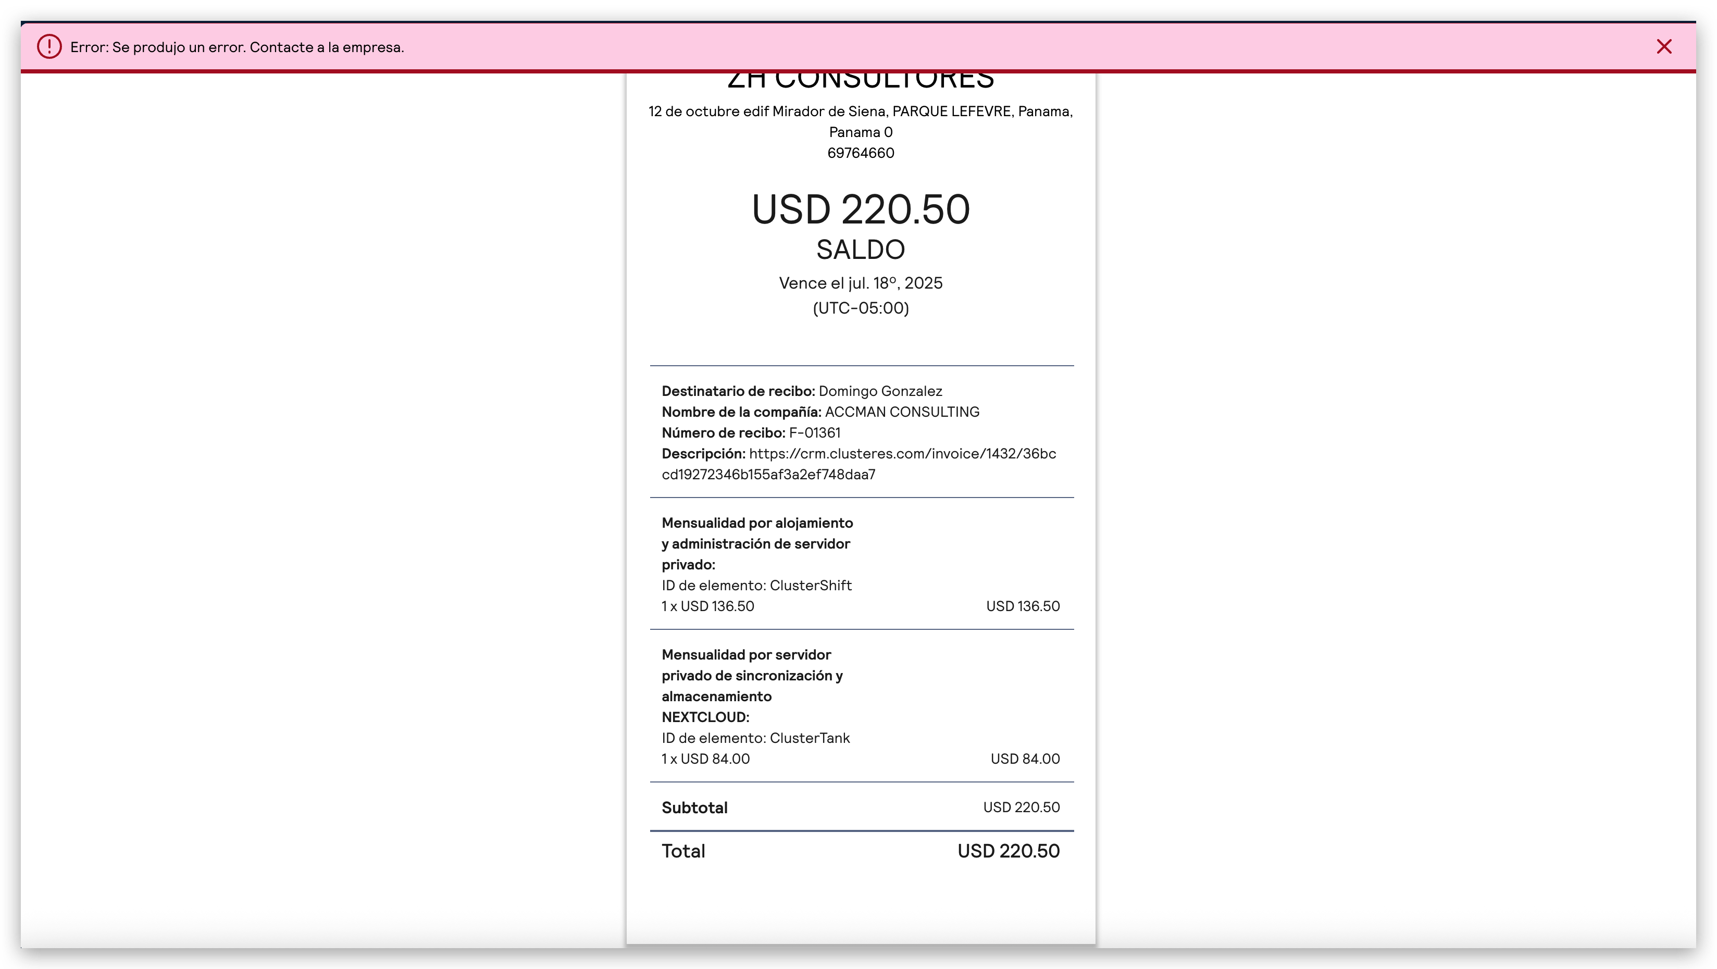Click the UTC-05:00 timezone text
Image resolution: width=1717 pixels, height=969 pixels.
pyautogui.click(x=861, y=308)
